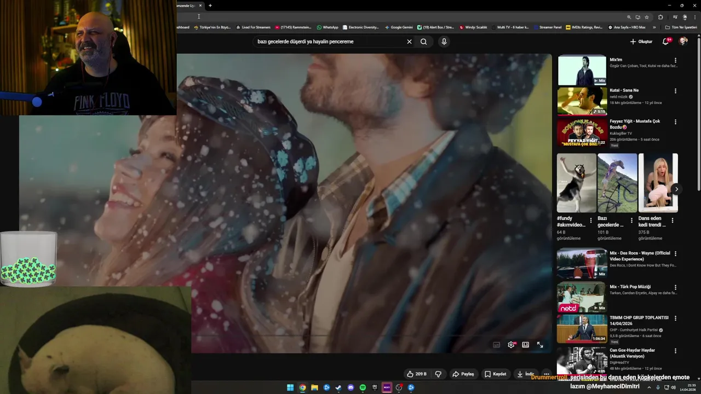
Task: Open options for Can Gox-Haydar Haydar
Action: pos(675,351)
